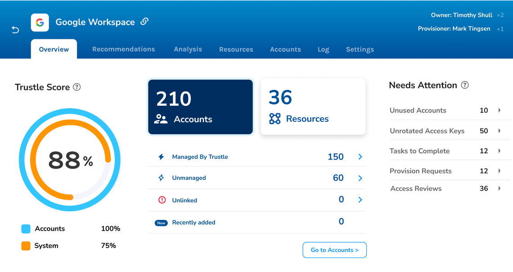The image size is (513, 272).
Task: Expand the Unmanaged row chevron
Action: [x=360, y=178]
